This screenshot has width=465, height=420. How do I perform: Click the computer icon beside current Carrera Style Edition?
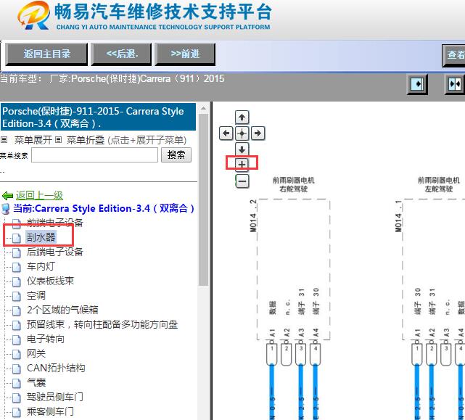tap(6, 209)
